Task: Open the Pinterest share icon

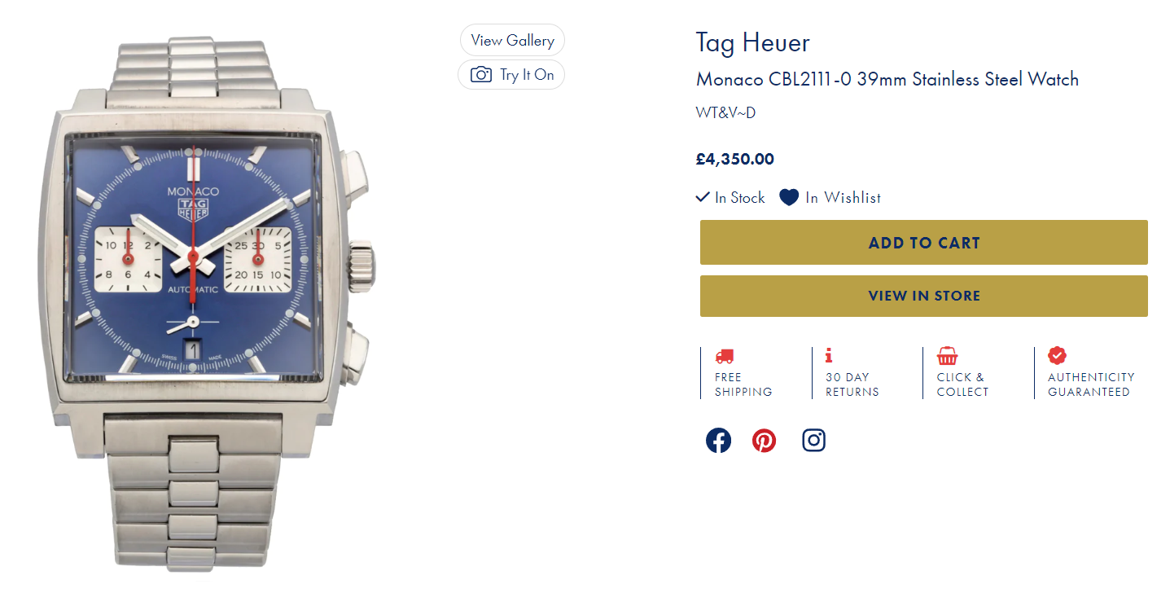Action: [764, 441]
